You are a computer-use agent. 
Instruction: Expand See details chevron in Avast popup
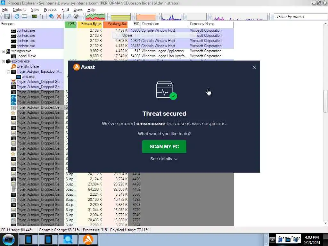click(176, 159)
